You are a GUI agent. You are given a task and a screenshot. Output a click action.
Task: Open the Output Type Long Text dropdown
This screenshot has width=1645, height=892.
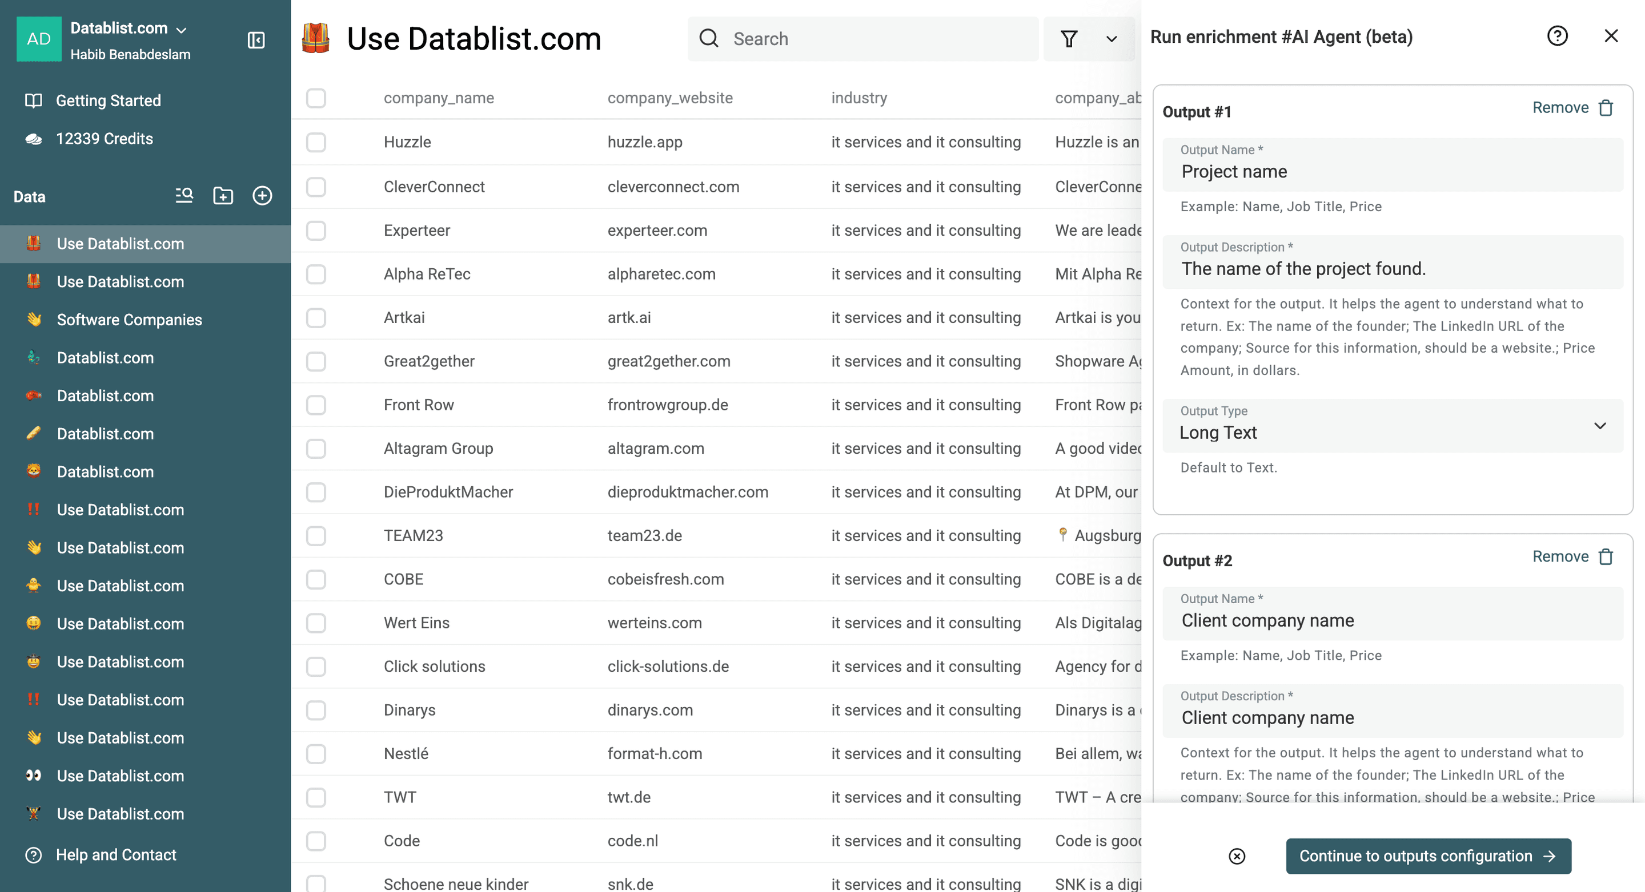1393,426
